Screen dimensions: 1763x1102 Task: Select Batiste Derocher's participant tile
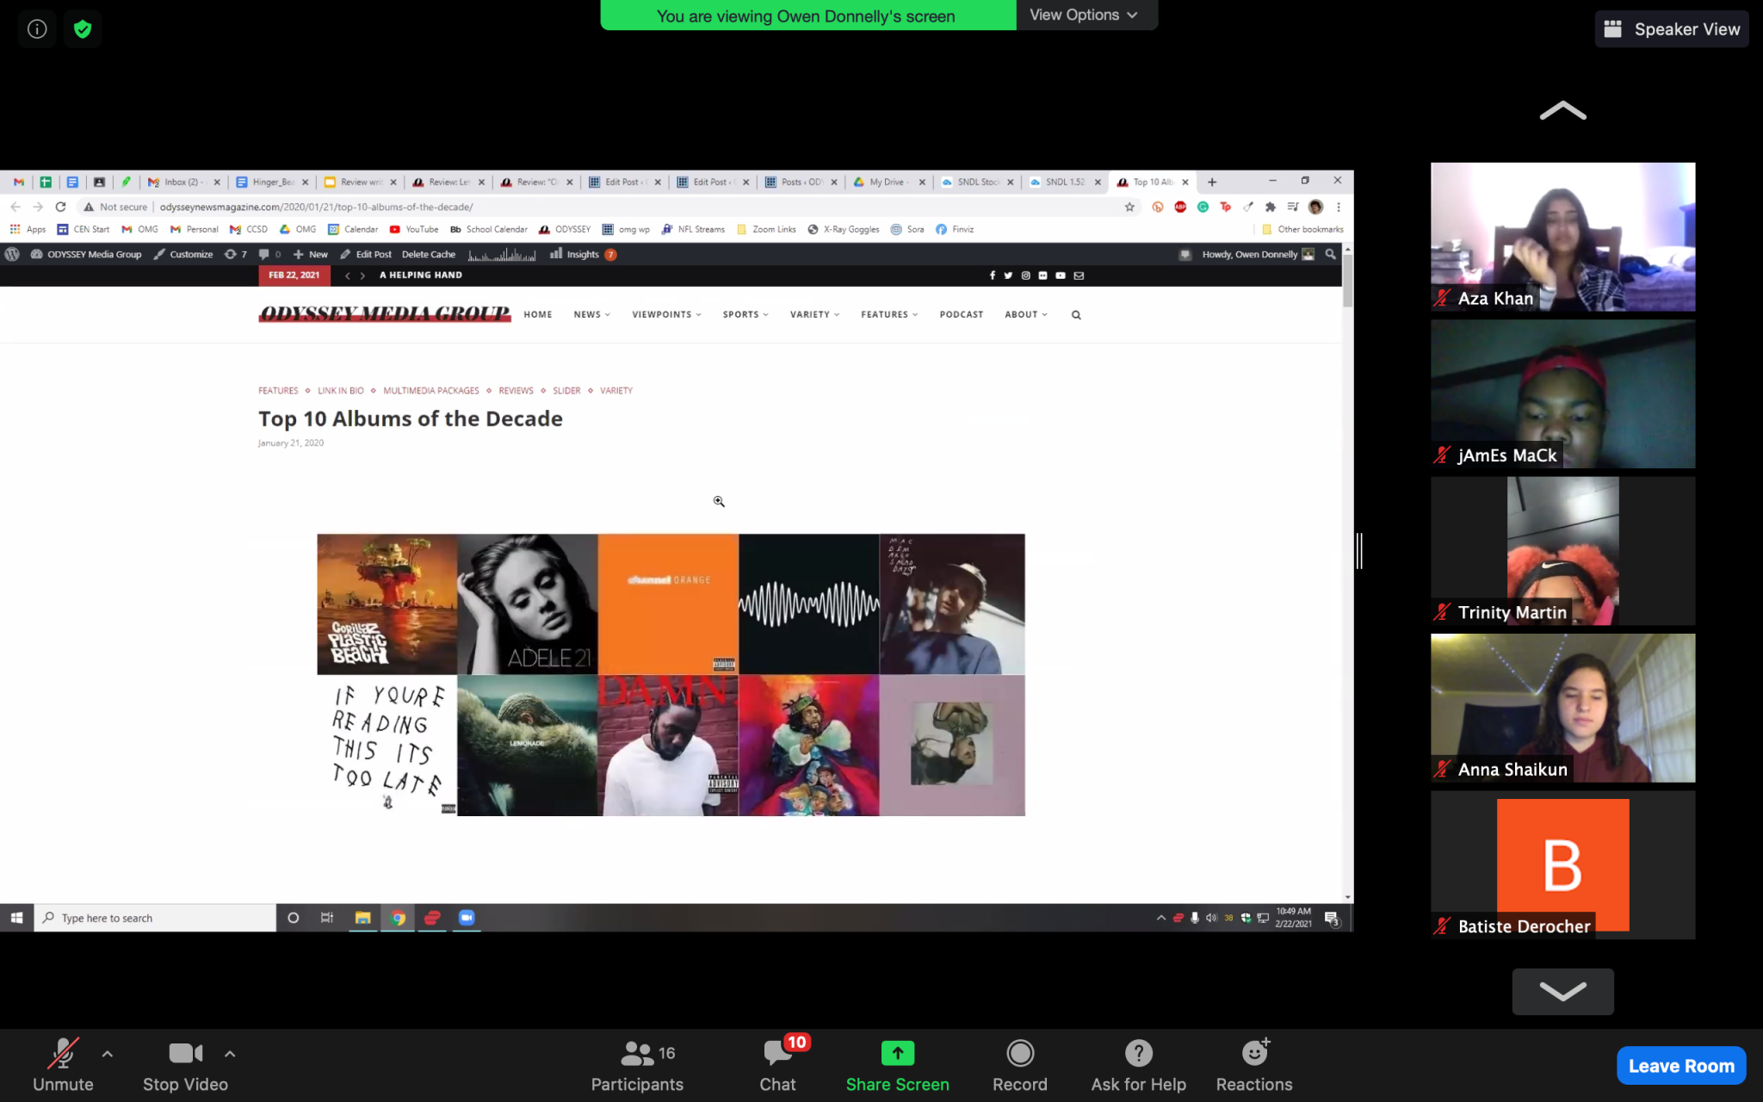coord(1562,864)
